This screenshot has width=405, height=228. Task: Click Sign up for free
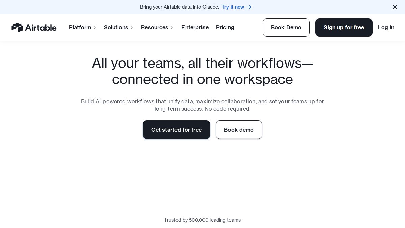(344, 28)
